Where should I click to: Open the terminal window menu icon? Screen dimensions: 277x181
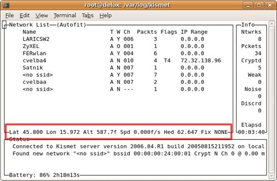(6, 5)
